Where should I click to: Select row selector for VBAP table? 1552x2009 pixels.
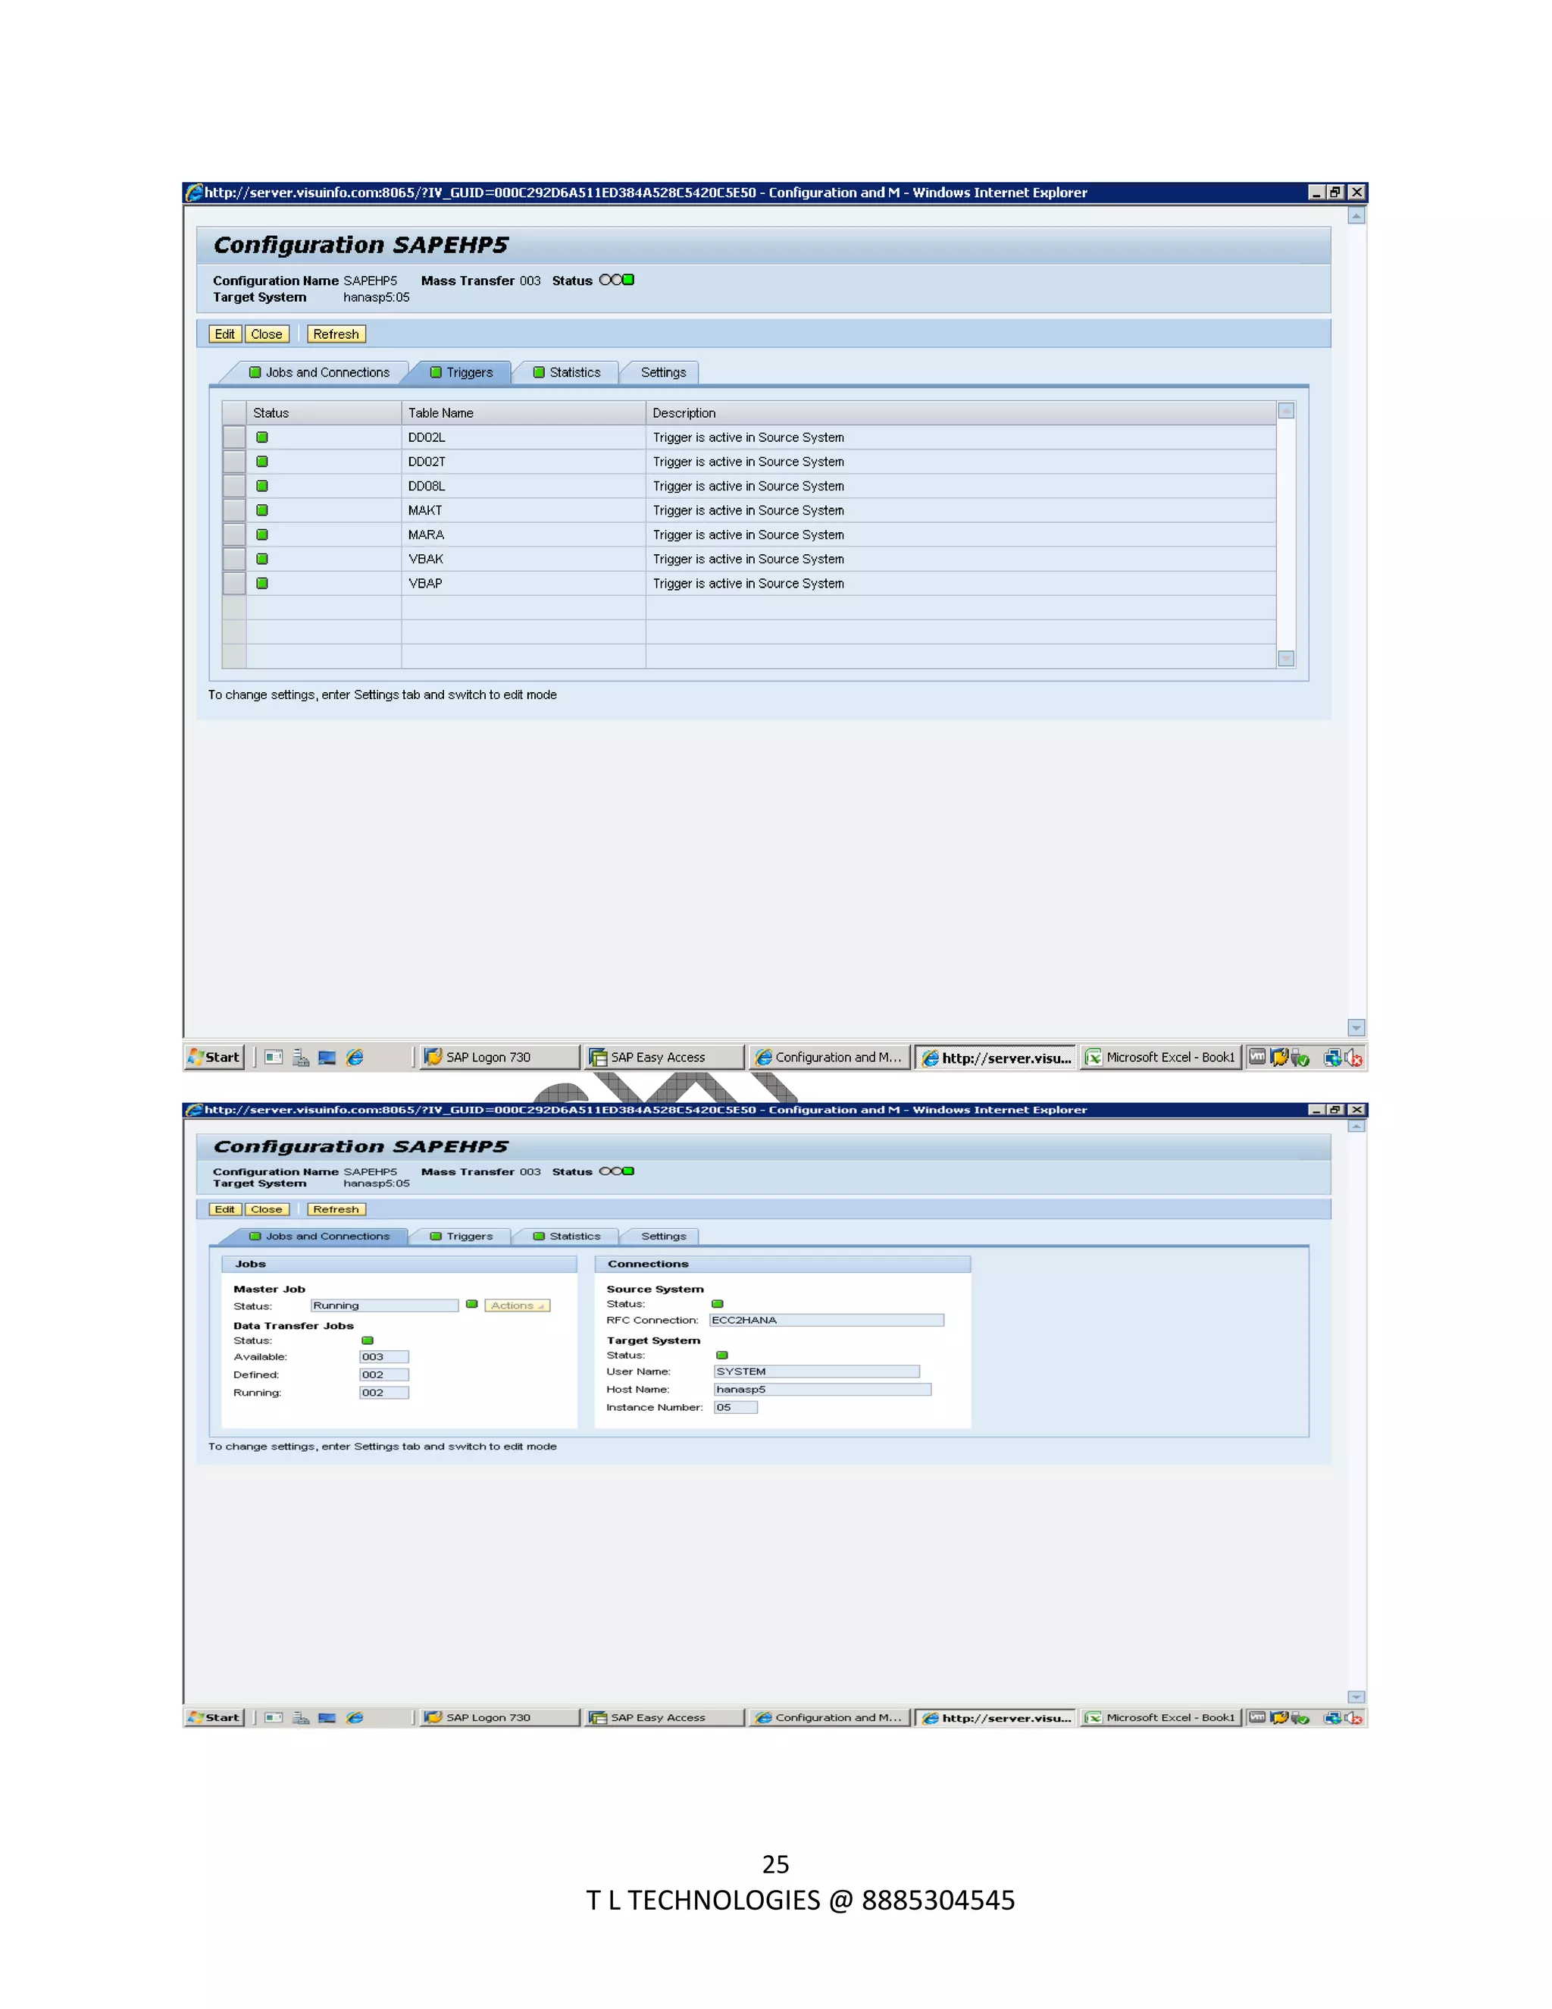click(x=233, y=583)
